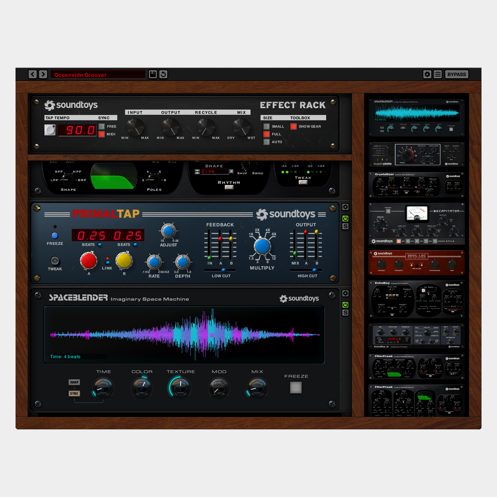Image resolution: width=497 pixels, height=497 pixels.
Task: Click the SpaceBlender Time knob
Action: [103, 388]
